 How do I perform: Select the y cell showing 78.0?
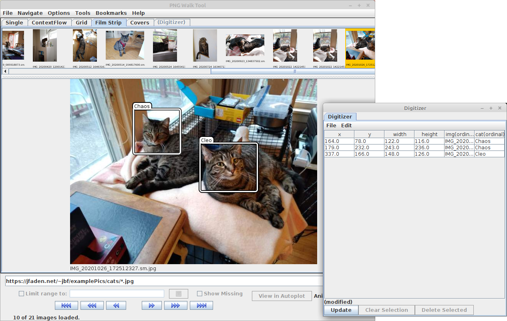tap(369, 141)
